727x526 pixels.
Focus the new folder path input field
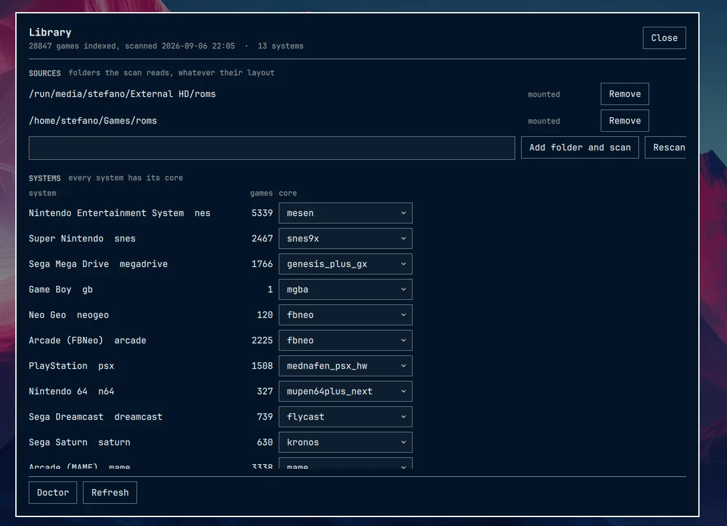272,148
